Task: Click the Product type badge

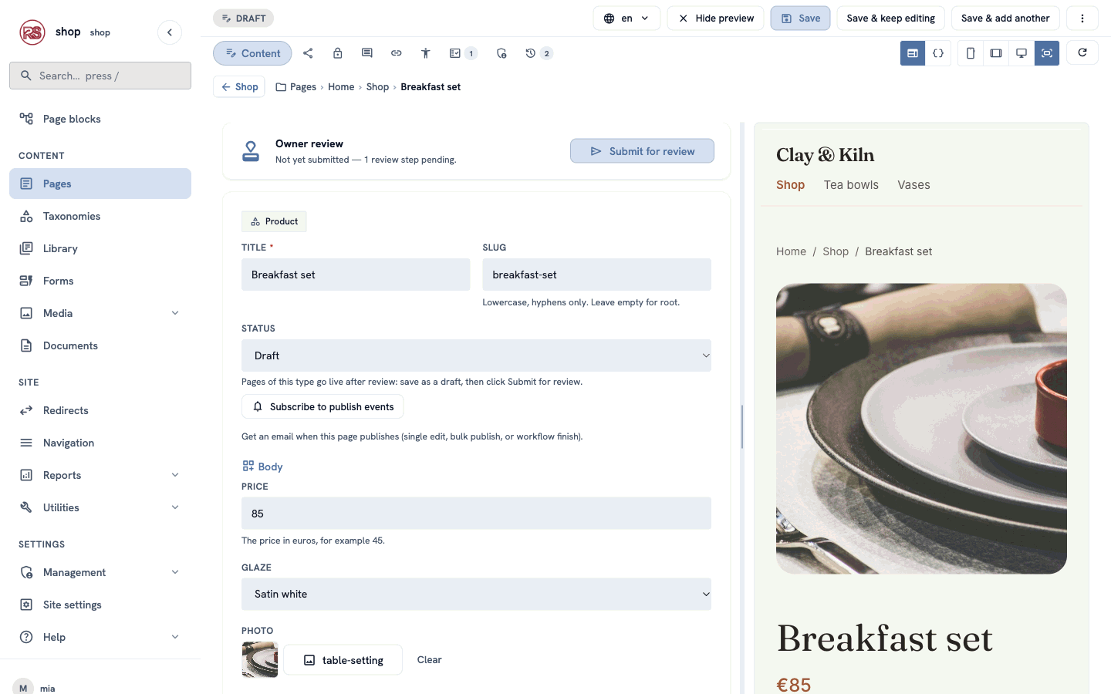Action: click(x=274, y=221)
